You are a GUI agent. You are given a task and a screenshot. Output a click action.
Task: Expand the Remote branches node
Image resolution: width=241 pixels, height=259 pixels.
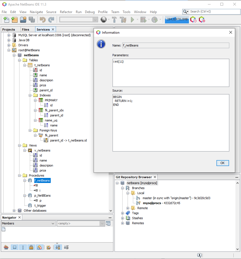pos(128,208)
